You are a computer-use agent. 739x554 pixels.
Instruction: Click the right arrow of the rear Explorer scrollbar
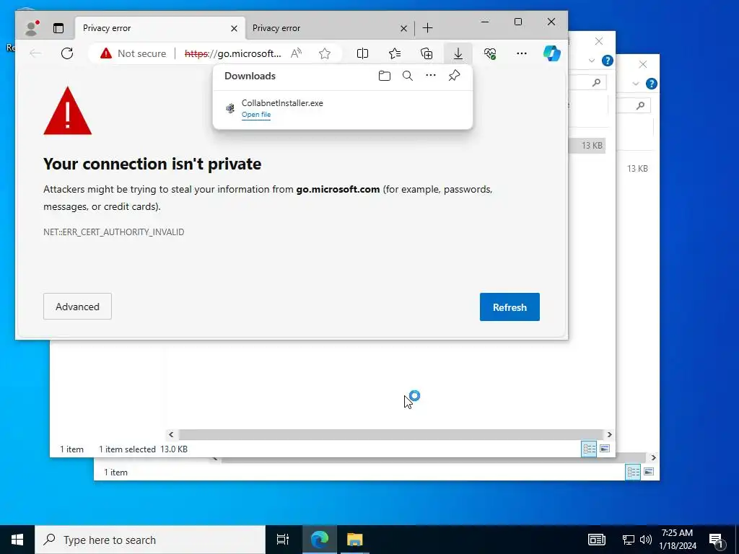click(653, 457)
